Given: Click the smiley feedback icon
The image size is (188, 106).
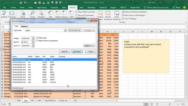Looking at the screenshot, I should 184,7.
